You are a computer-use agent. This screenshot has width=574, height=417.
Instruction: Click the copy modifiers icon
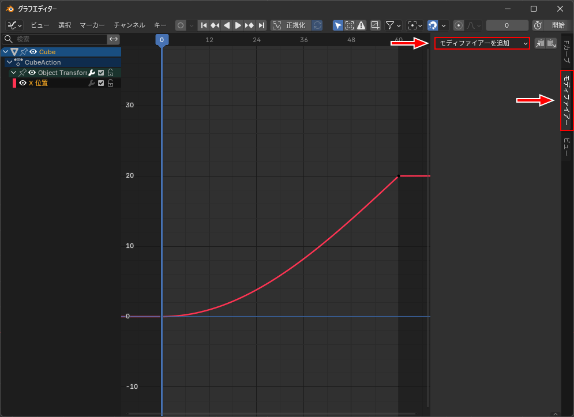[540, 43]
